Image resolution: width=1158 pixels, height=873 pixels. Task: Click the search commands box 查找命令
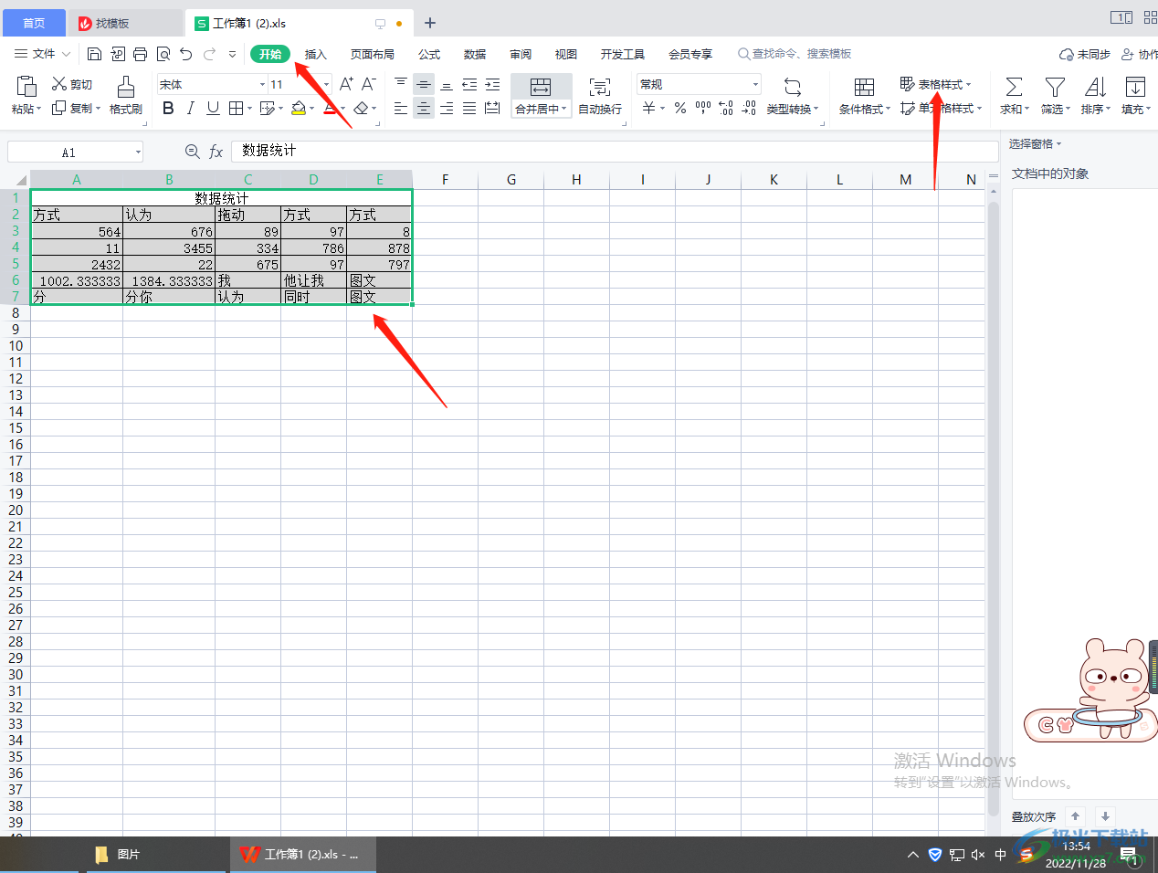tap(795, 54)
